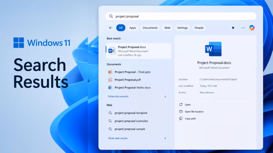This screenshot has height=153, width=273.
Task: Click the Copy path icon
Action: pyautogui.click(x=181, y=118)
